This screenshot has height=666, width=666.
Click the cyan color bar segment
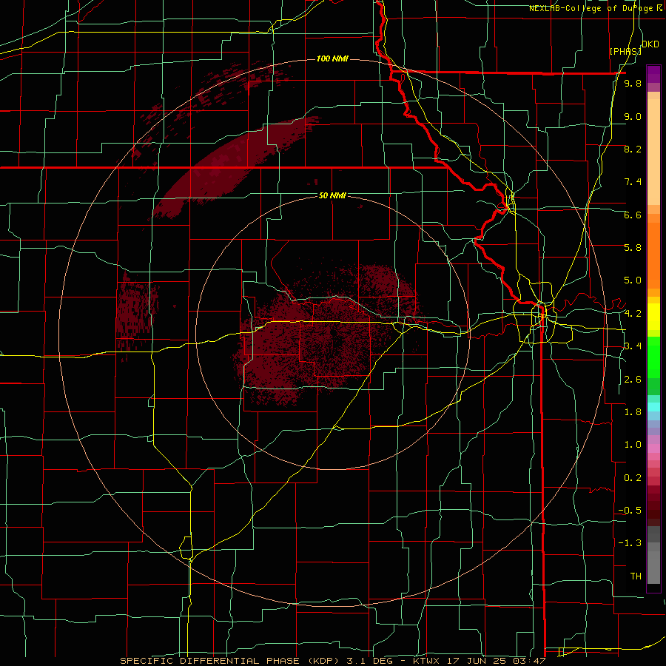pos(653,407)
